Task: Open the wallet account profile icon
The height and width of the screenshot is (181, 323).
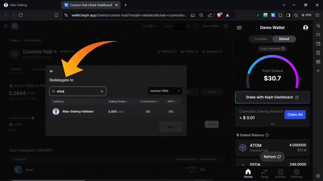Action: pyautogui.click(x=306, y=28)
